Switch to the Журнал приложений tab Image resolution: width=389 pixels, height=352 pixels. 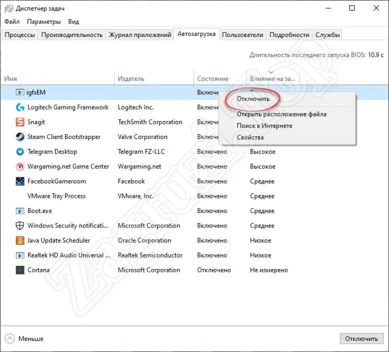139,34
